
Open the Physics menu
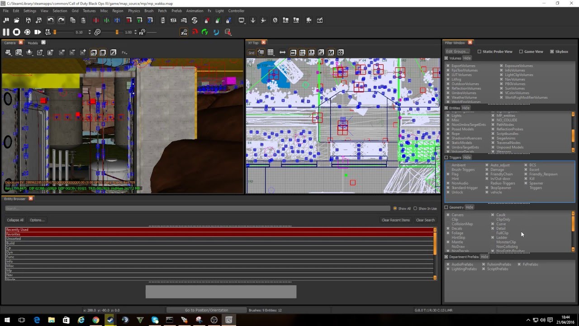pos(134,11)
